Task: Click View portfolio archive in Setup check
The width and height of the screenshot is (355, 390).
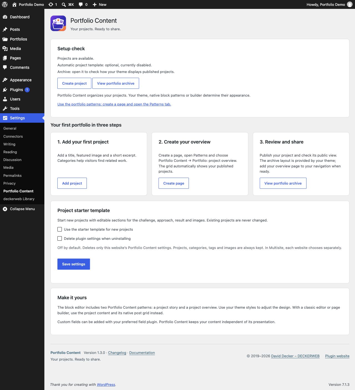Action: [116, 83]
